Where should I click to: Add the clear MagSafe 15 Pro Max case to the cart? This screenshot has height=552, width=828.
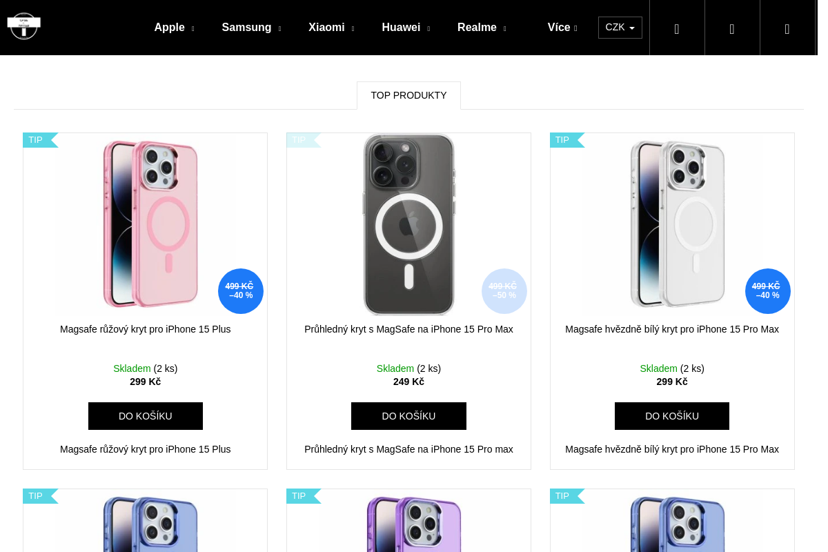pyautogui.click(x=408, y=416)
